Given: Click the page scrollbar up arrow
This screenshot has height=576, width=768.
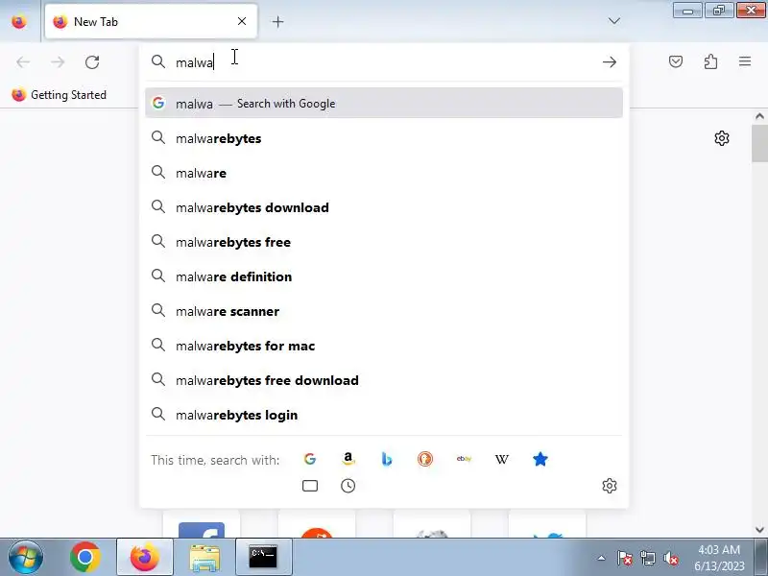Looking at the screenshot, I should point(759,116).
